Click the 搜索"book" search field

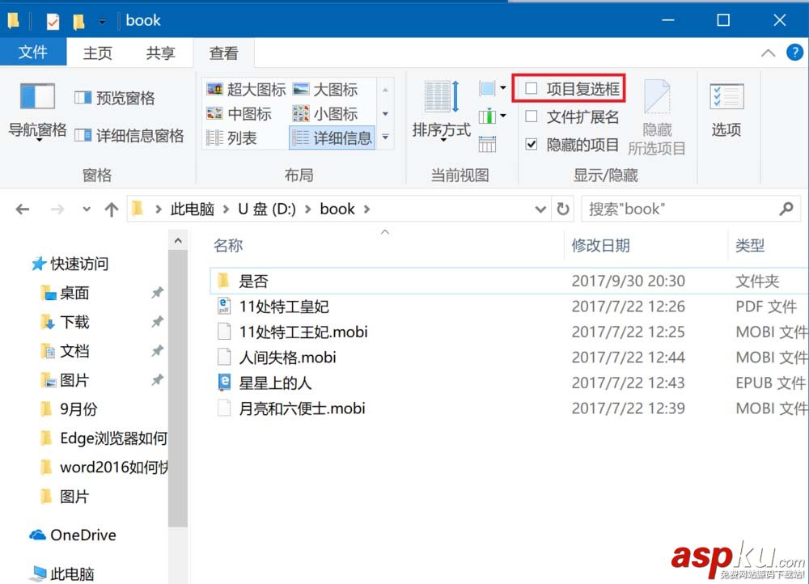click(x=680, y=209)
